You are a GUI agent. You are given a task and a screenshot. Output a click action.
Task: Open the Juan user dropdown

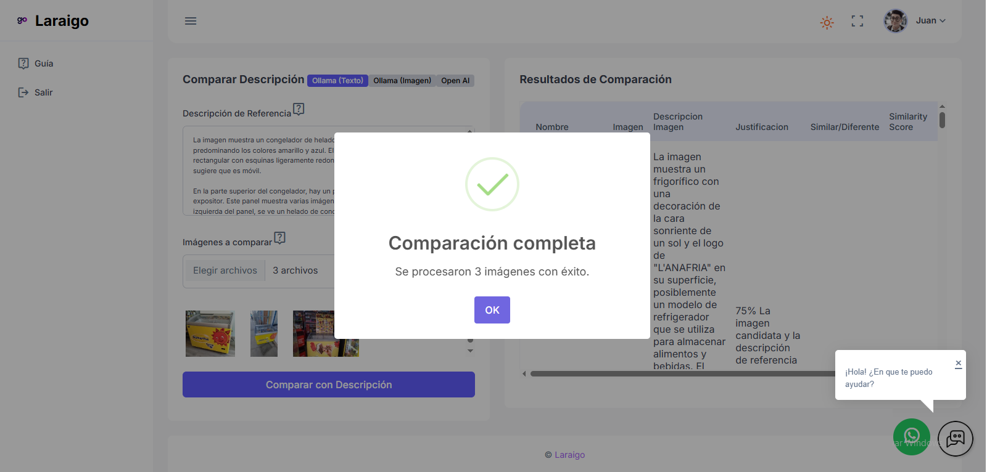930,21
